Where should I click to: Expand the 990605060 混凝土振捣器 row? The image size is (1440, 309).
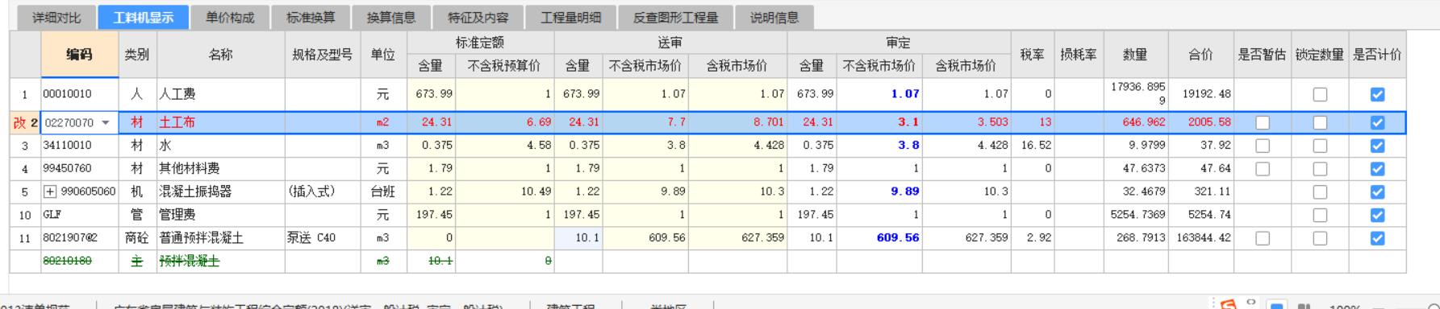click(50, 192)
